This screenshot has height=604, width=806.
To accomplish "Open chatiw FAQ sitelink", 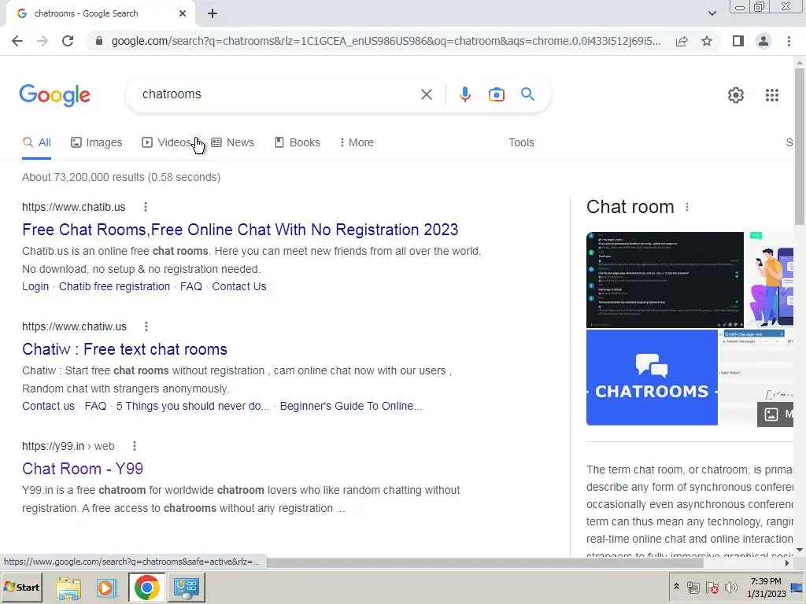I will pyautogui.click(x=95, y=407).
